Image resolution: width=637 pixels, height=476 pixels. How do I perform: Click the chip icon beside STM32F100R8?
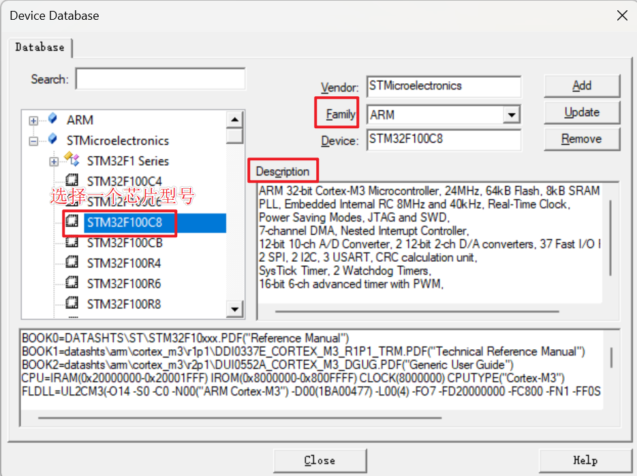click(x=72, y=303)
